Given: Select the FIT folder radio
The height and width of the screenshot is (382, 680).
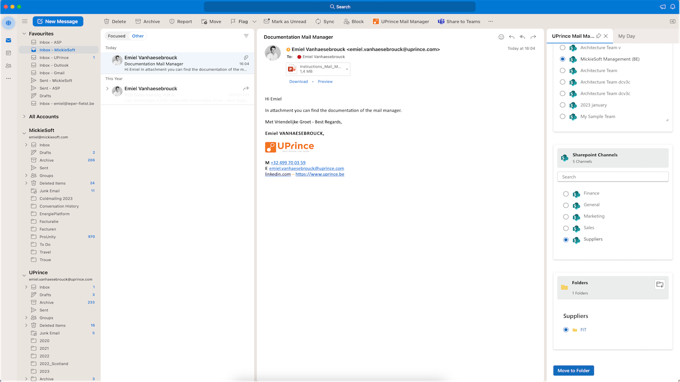Looking at the screenshot, I should coord(566,329).
